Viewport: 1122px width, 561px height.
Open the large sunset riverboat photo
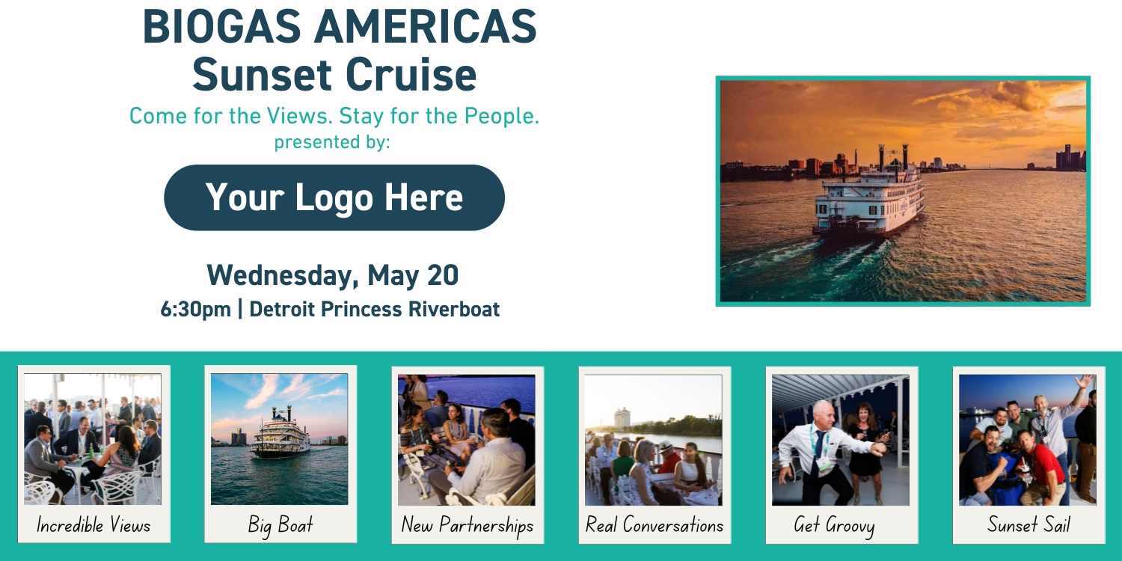[x=903, y=191]
